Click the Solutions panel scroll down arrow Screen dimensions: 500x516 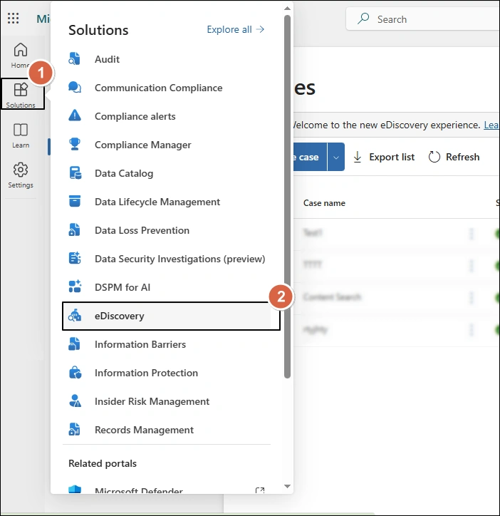pyautogui.click(x=287, y=486)
